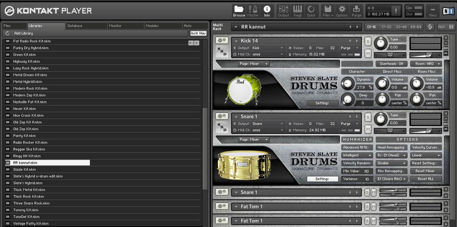
Task: Click the Reset Mixer button
Action: [x=426, y=171]
